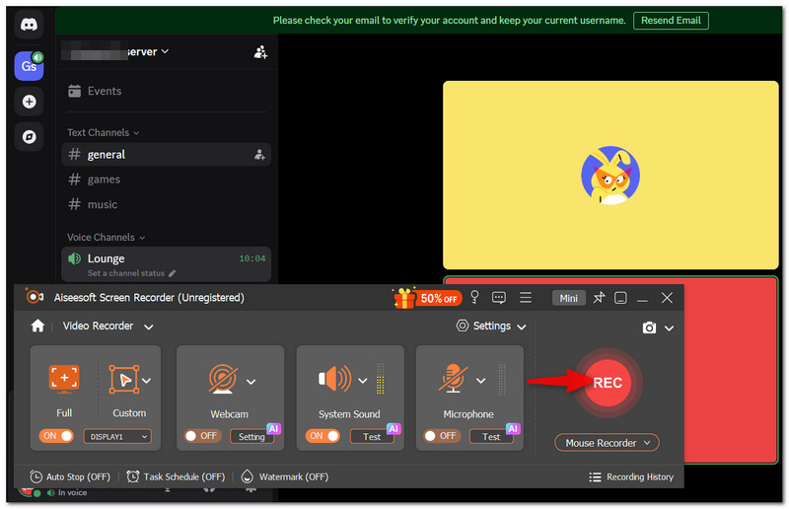Open the Events section
This screenshot has height=509, width=789.
(166, 91)
